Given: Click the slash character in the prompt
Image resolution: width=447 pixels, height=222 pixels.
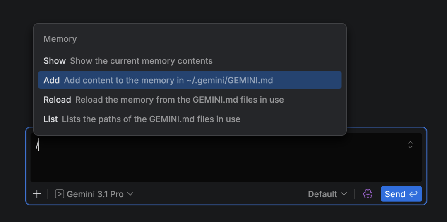Looking at the screenshot, I should coord(37,145).
